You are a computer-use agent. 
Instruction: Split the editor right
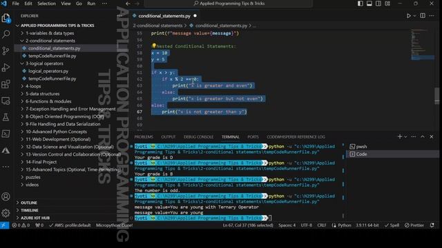[x=423, y=16]
